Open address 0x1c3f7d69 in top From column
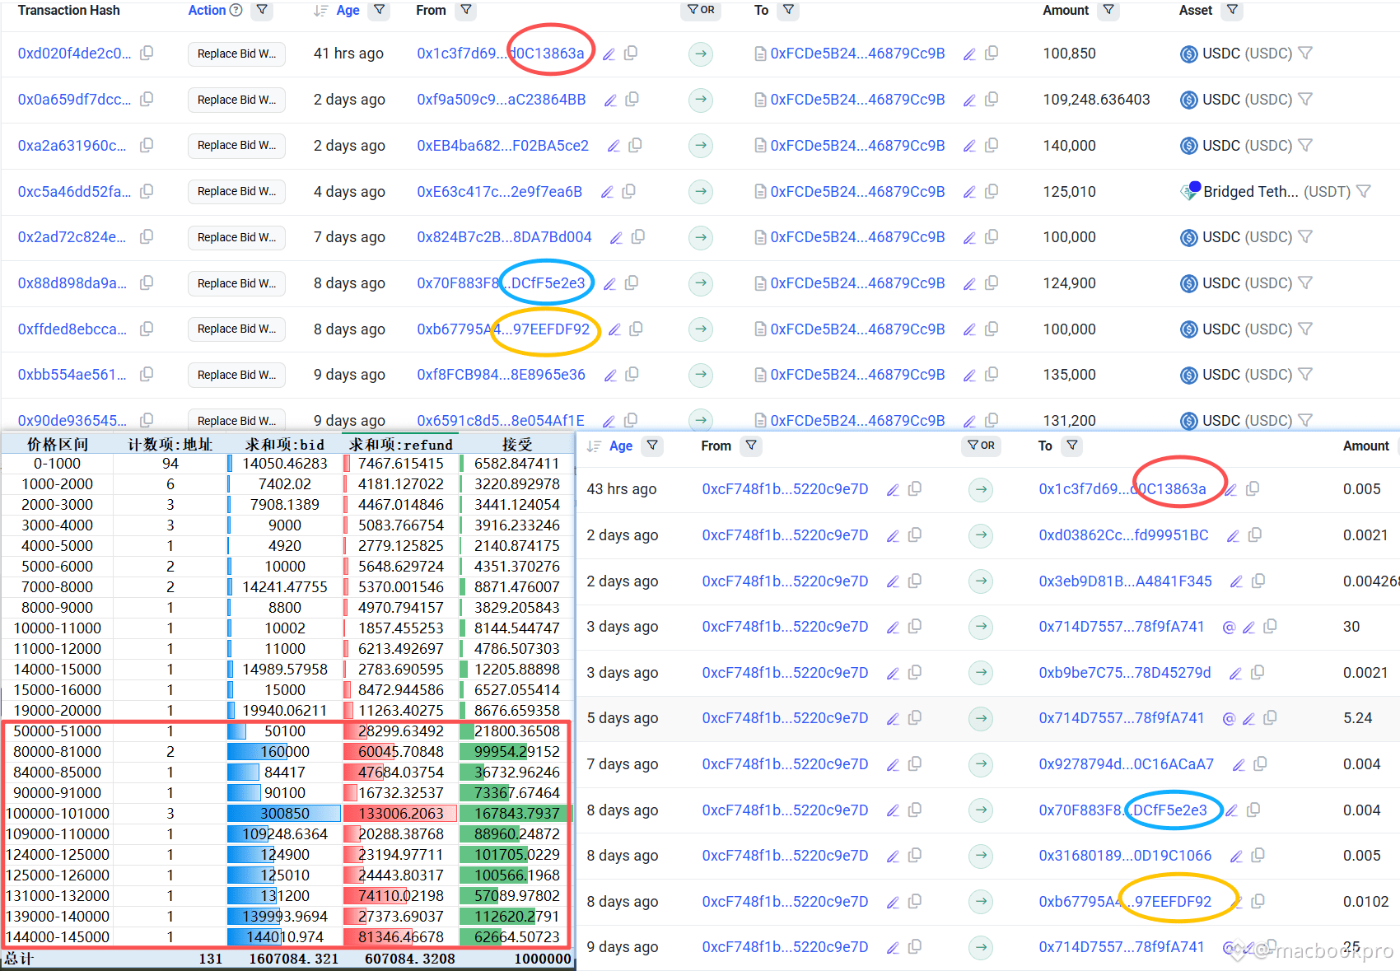 click(x=501, y=53)
